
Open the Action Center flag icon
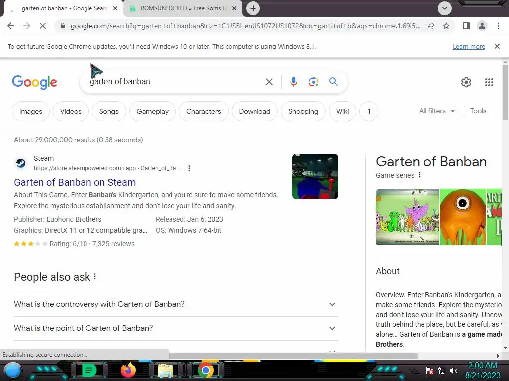pos(430,371)
